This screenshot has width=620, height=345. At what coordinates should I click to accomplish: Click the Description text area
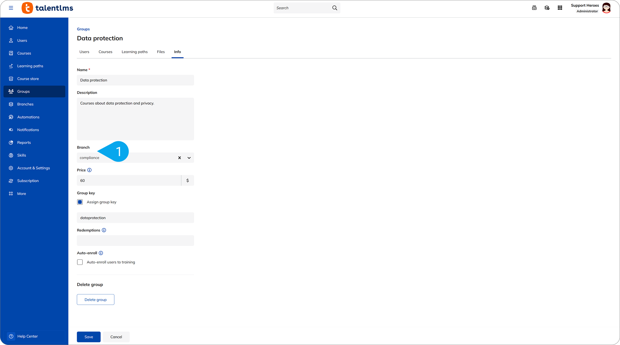pos(135,119)
